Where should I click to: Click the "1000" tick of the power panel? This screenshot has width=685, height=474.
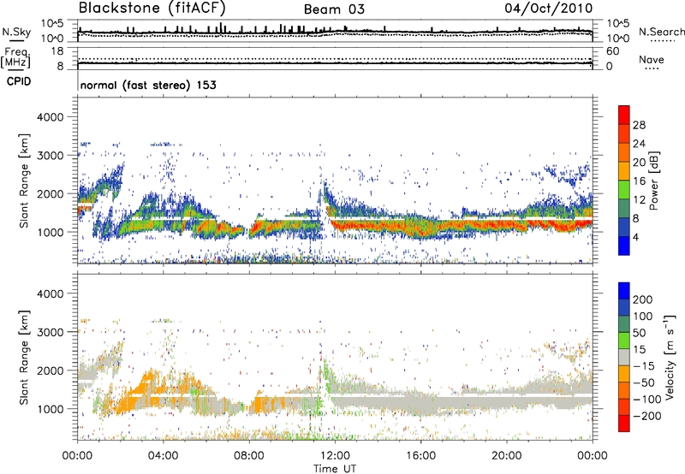[50, 232]
